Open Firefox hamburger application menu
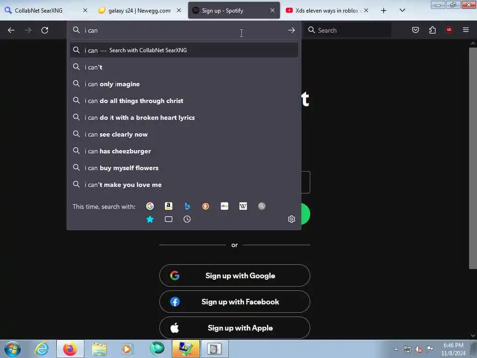Screen dimensions: 477x358 (x=466, y=30)
